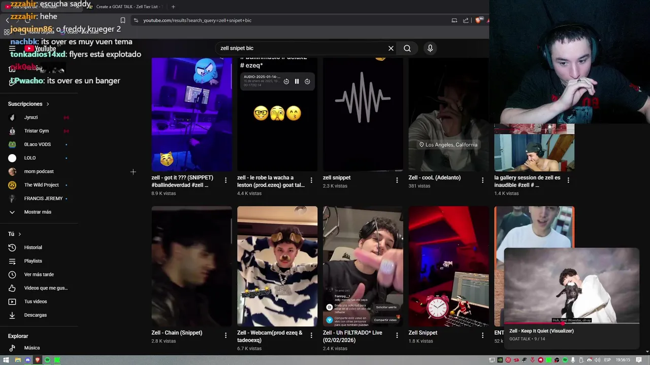Seek the miniplayer red progress bar

click(571, 323)
